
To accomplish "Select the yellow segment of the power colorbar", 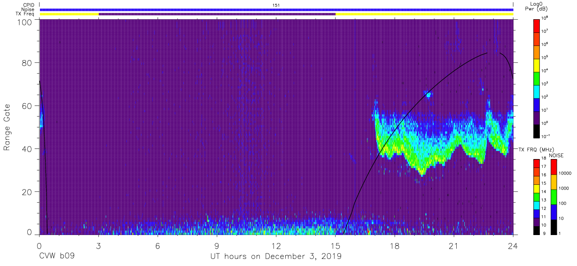I will coord(537,65).
